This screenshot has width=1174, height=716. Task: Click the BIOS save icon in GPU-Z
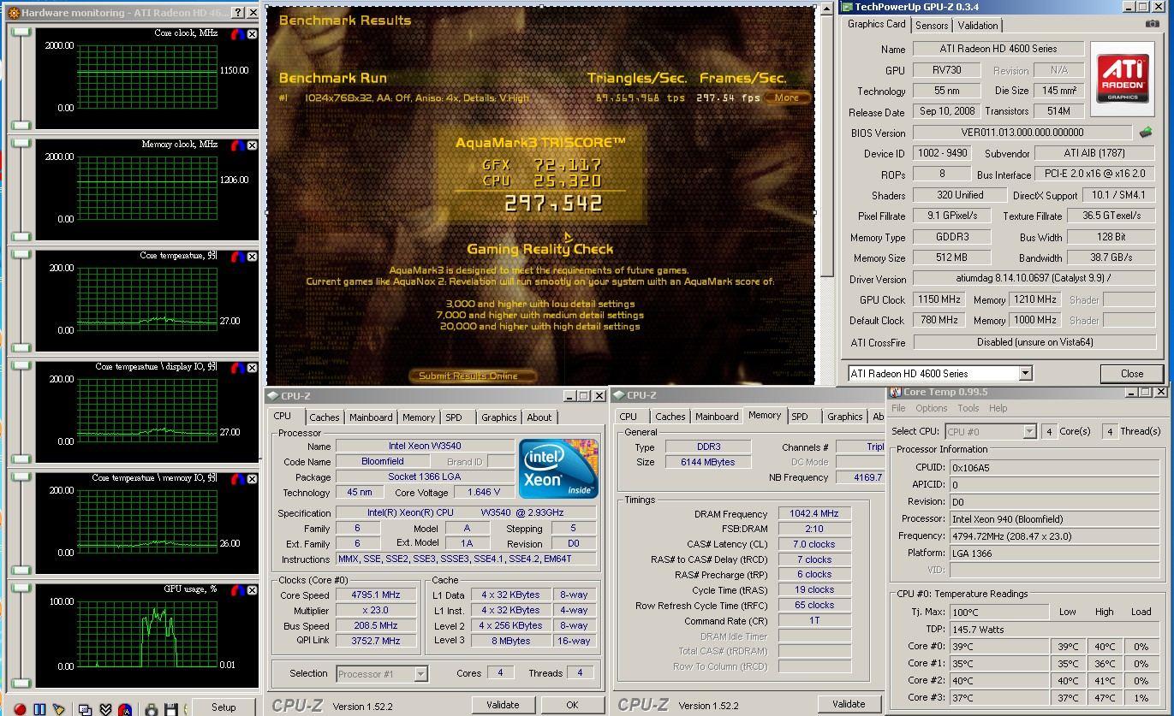click(1146, 133)
